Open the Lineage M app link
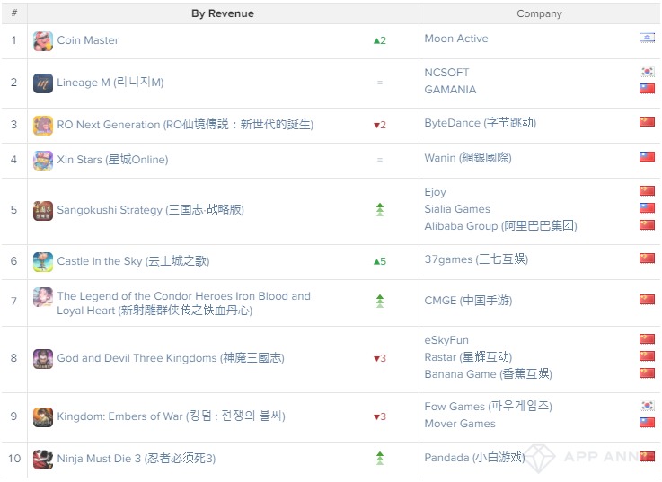 [110, 83]
